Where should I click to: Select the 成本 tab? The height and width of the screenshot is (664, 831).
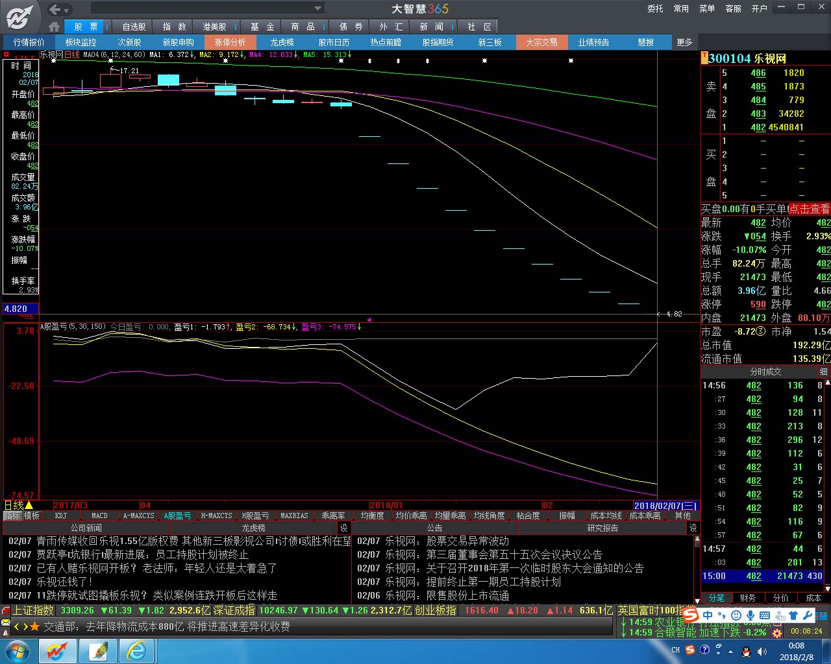point(813,598)
